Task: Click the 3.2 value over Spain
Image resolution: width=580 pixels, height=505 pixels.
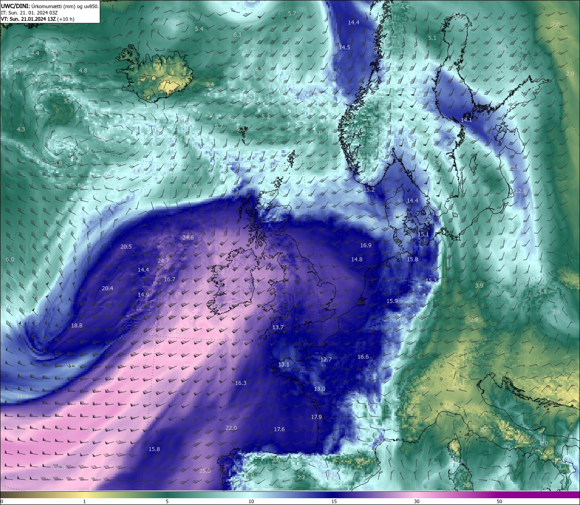Action: coord(301,477)
